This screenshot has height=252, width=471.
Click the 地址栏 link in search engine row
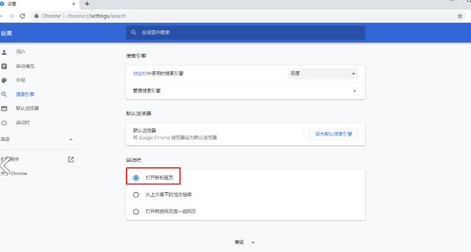(140, 73)
